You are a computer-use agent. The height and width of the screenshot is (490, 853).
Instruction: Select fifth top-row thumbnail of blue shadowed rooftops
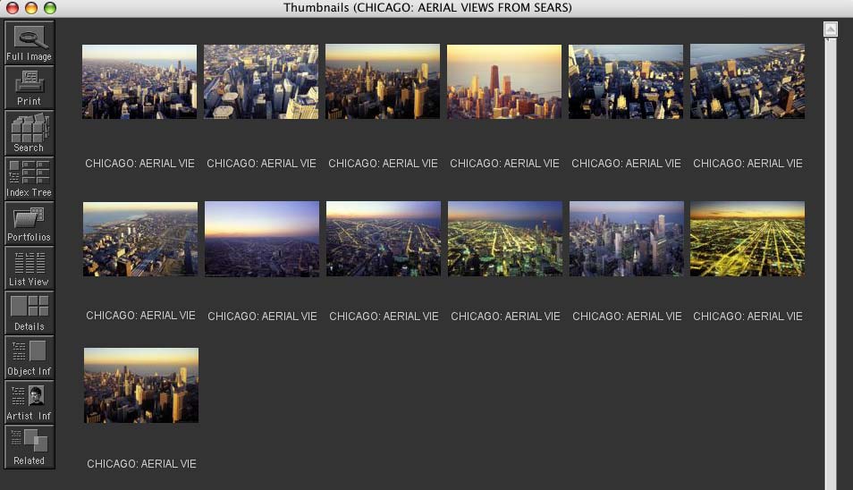click(x=626, y=81)
